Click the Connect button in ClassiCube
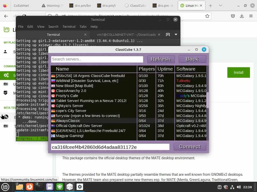This screenshot has height=192, width=257. click(190, 147)
